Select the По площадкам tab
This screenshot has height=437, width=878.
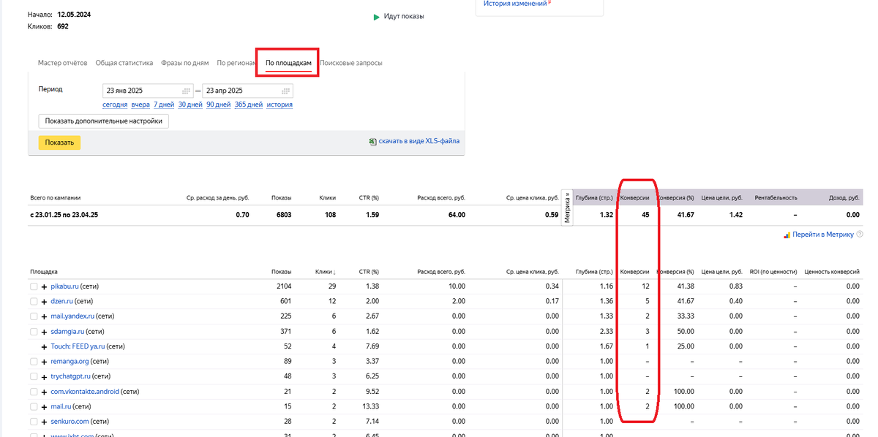(x=288, y=63)
